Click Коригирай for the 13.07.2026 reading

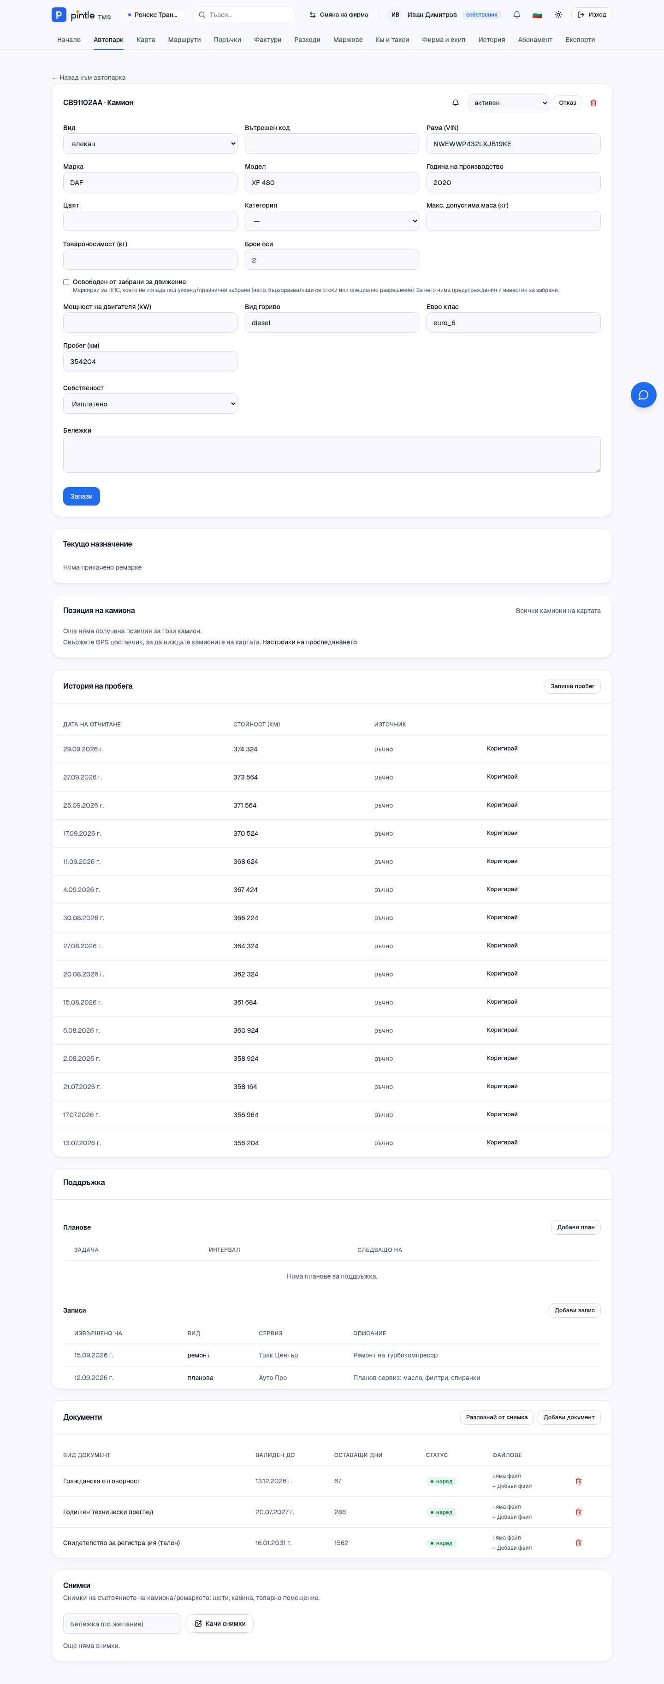pos(502,1142)
